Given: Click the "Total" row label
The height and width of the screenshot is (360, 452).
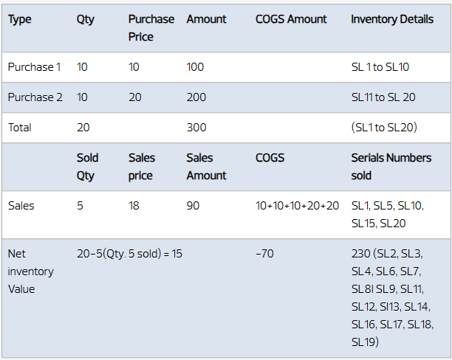Looking at the screenshot, I should 20,128.
